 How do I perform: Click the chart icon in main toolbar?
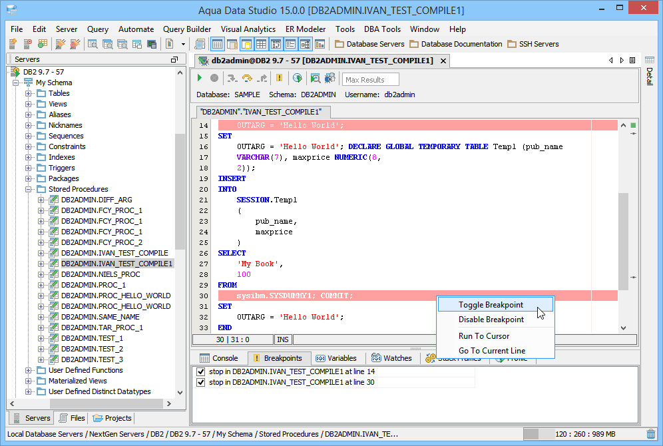pos(320,44)
